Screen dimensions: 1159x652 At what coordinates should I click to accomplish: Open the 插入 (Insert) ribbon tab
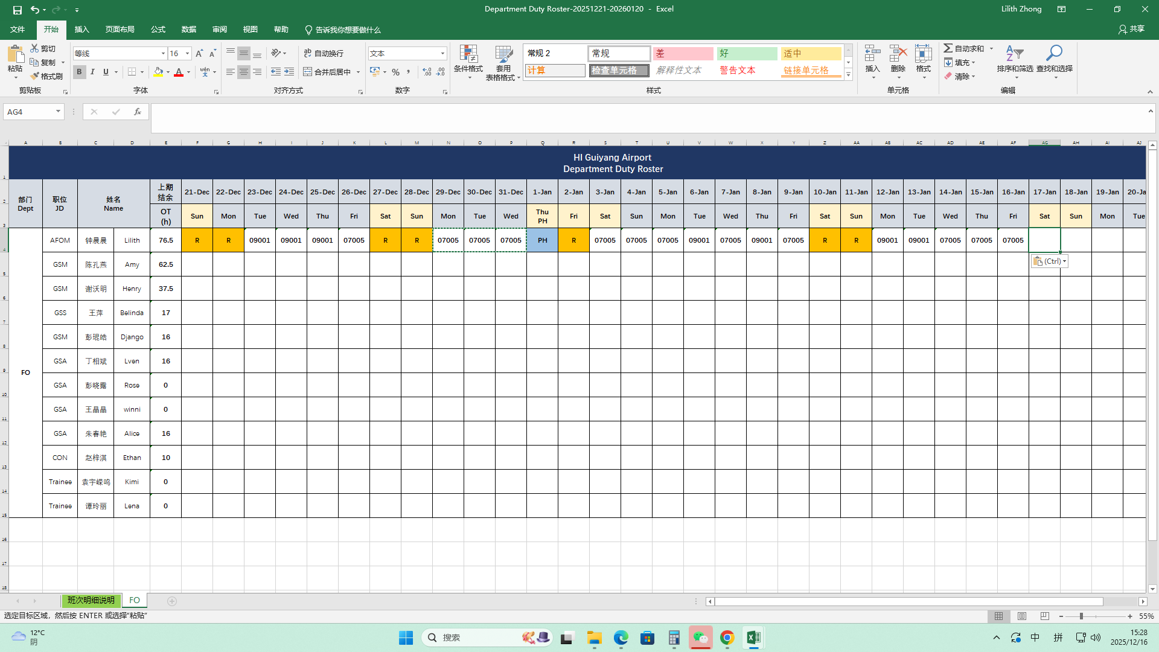81,30
